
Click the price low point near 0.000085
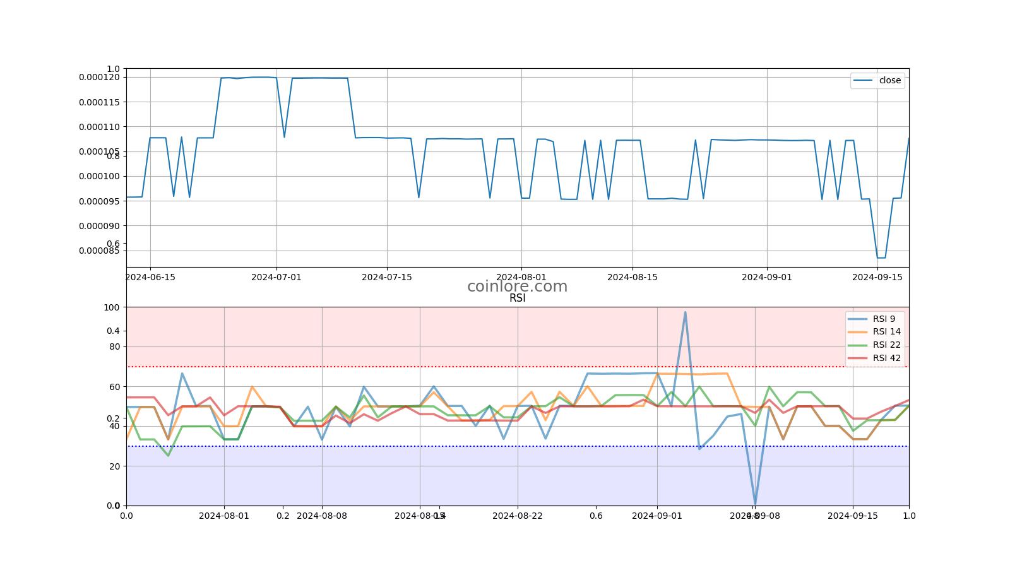tap(881, 257)
